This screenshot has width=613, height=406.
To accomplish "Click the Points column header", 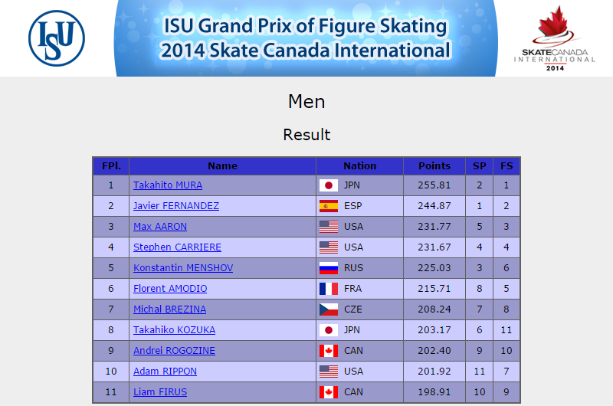I will coord(434,166).
